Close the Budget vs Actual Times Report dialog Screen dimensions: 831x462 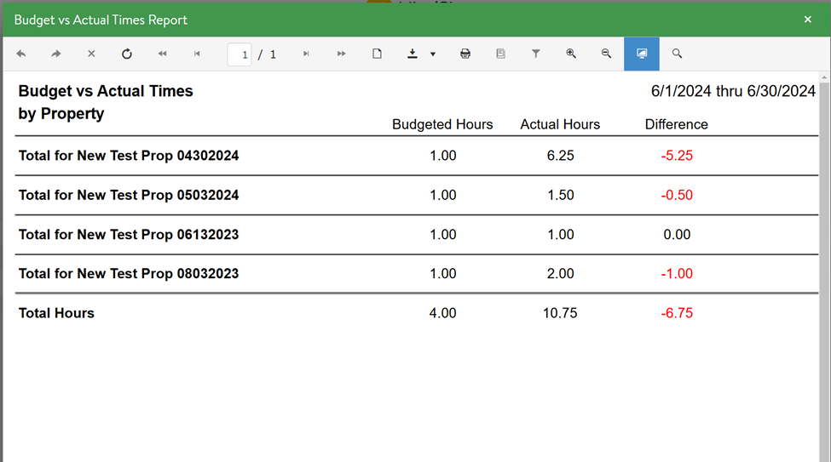pos(808,20)
